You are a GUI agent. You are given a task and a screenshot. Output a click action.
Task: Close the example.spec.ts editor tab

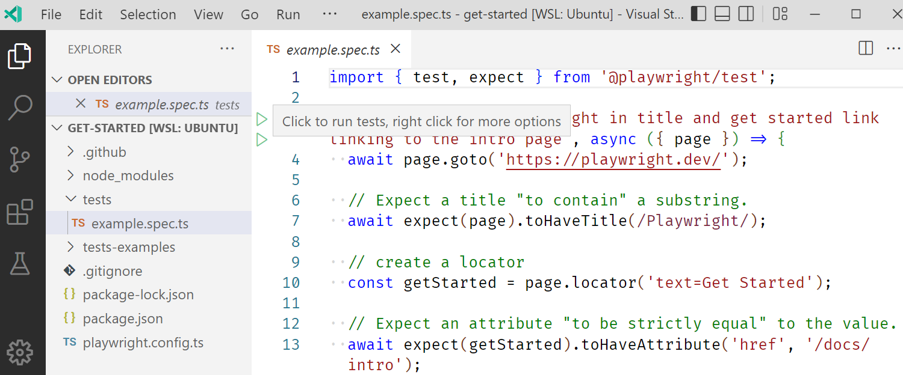tap(396, 49)
